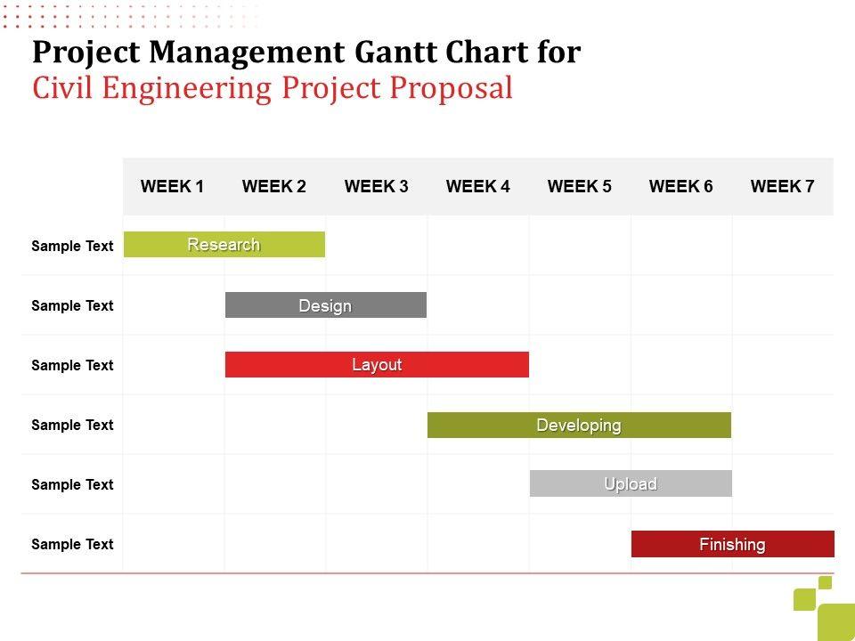855x641 pixels.
Task: Select the Sample Text label beside Layout
Action: (x=72, y=365)
